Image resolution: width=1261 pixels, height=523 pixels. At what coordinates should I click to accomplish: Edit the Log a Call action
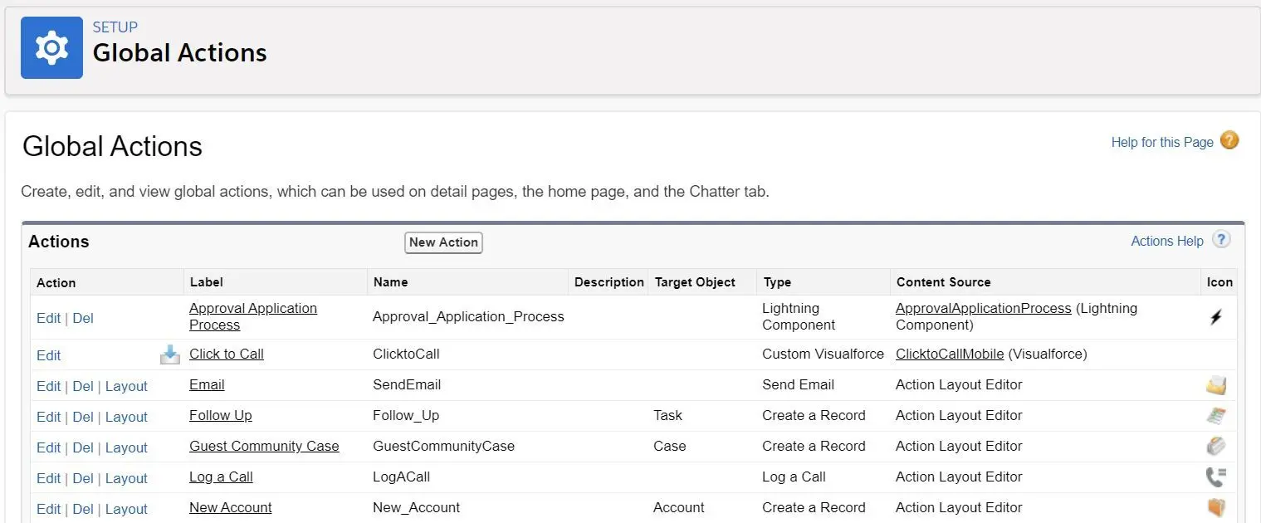48,478
